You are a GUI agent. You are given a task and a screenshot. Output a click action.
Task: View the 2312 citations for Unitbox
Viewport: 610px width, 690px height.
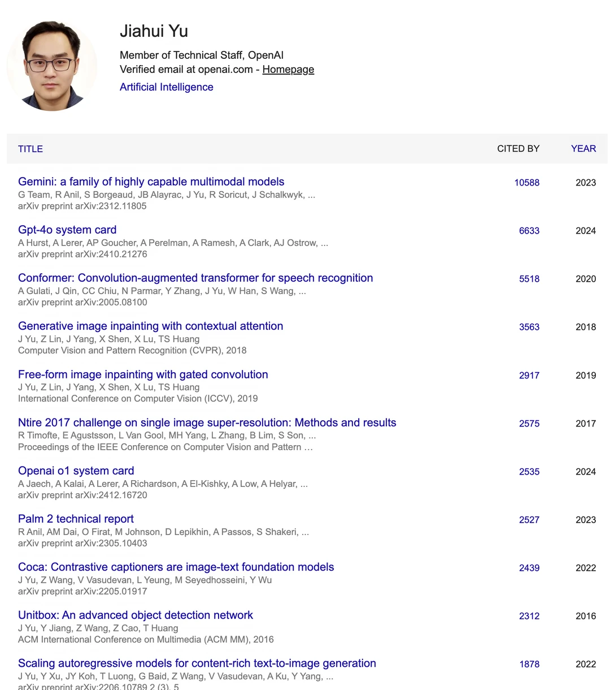click(529, 616)
